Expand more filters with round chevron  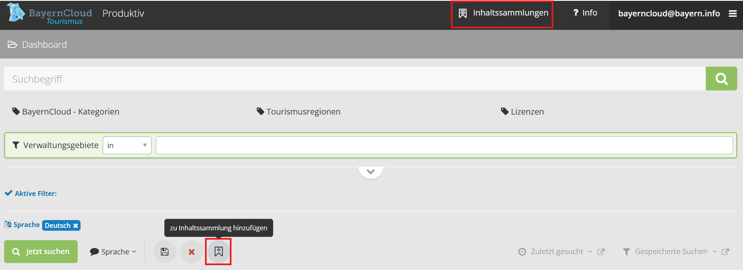click(370, 171)
